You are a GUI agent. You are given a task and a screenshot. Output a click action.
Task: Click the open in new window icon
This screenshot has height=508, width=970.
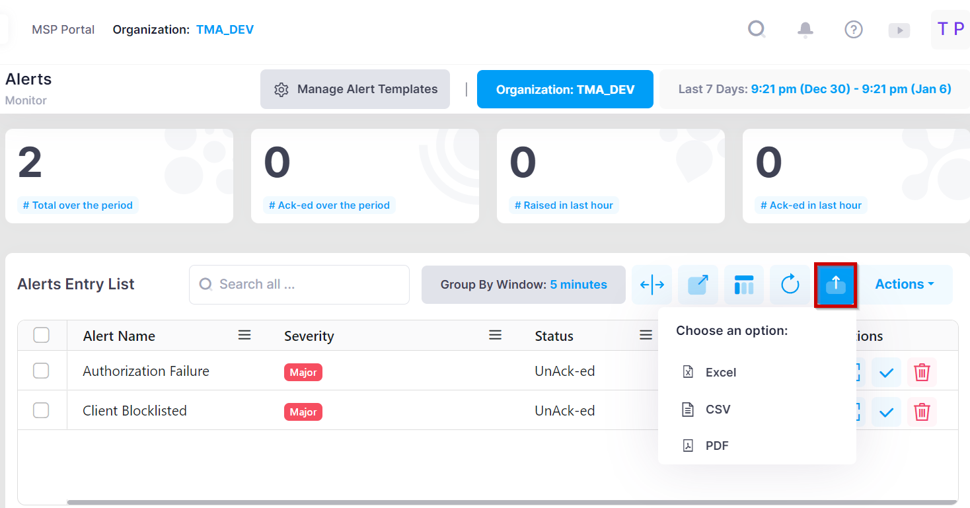(x=698, y=285)
